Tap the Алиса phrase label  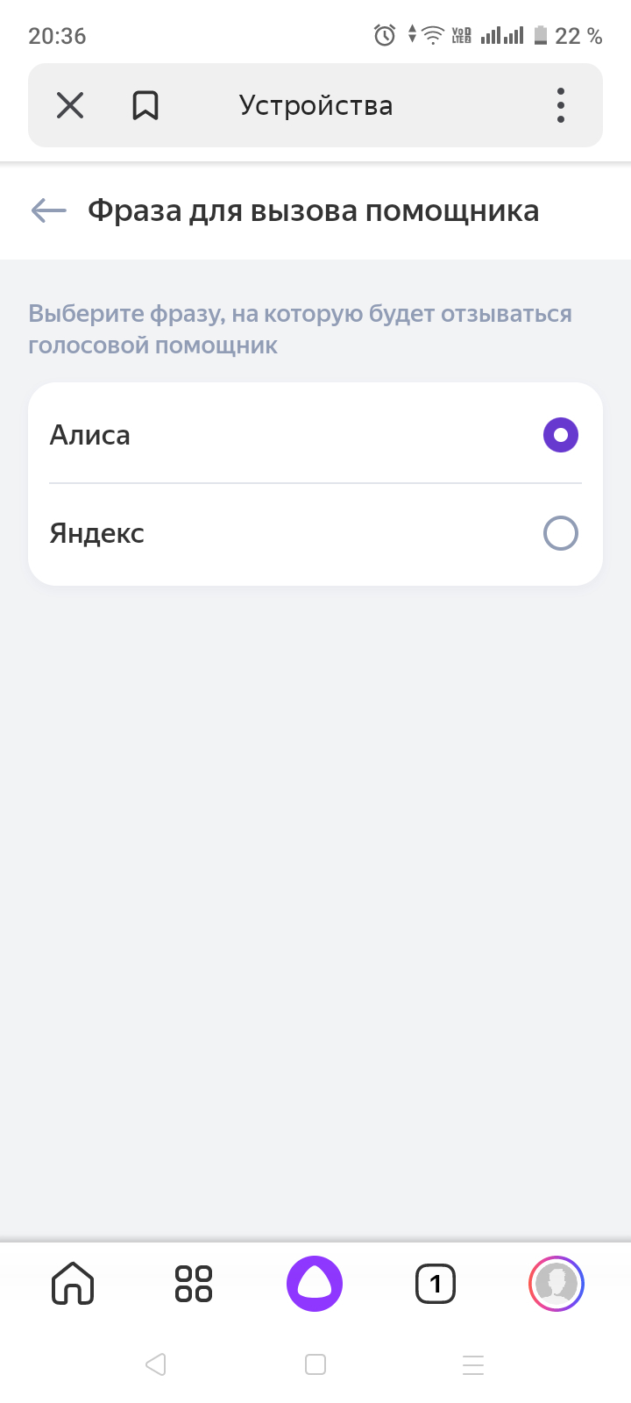tap(90, 435)
